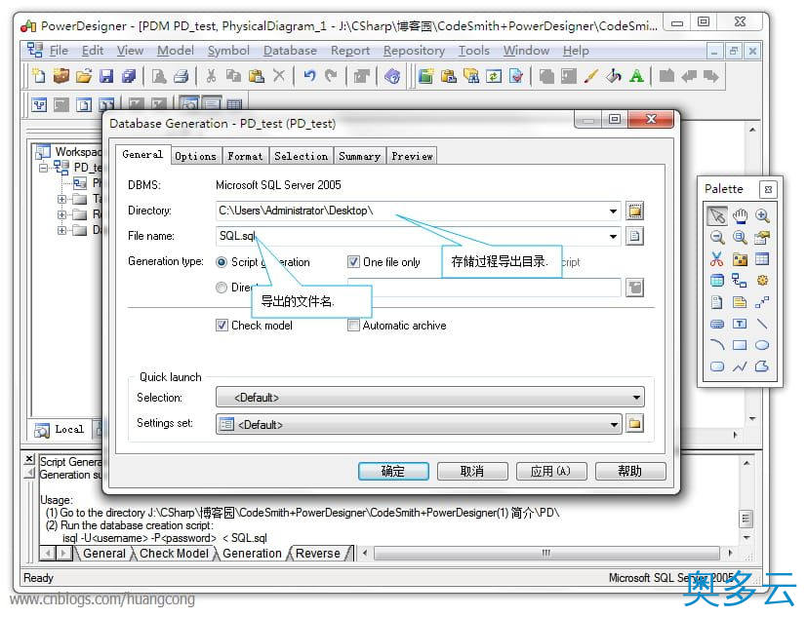Viewport: 807px width, 617px height.
Task: Open the File name dropdown arrow
Action: tap(613, 237)
